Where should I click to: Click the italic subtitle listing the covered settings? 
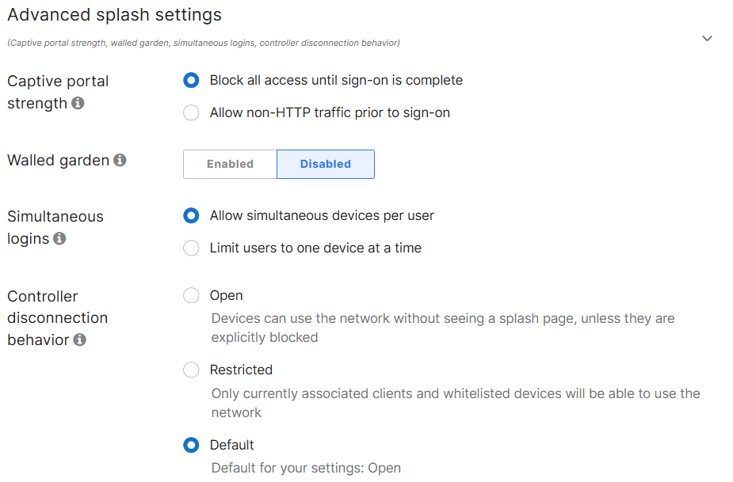point(204,43)
